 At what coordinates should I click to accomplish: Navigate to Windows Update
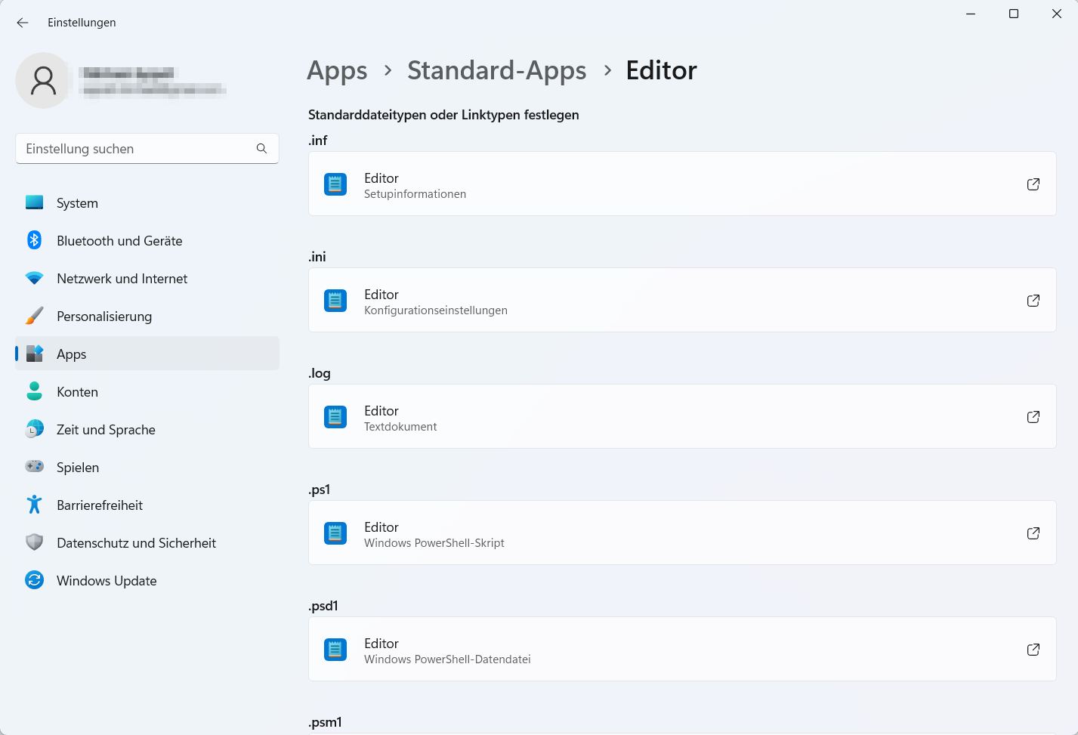pyautogui.click(x=107, y=581)
